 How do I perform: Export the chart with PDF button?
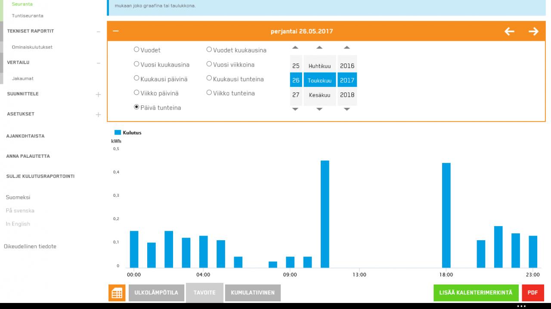click(533, 293)
